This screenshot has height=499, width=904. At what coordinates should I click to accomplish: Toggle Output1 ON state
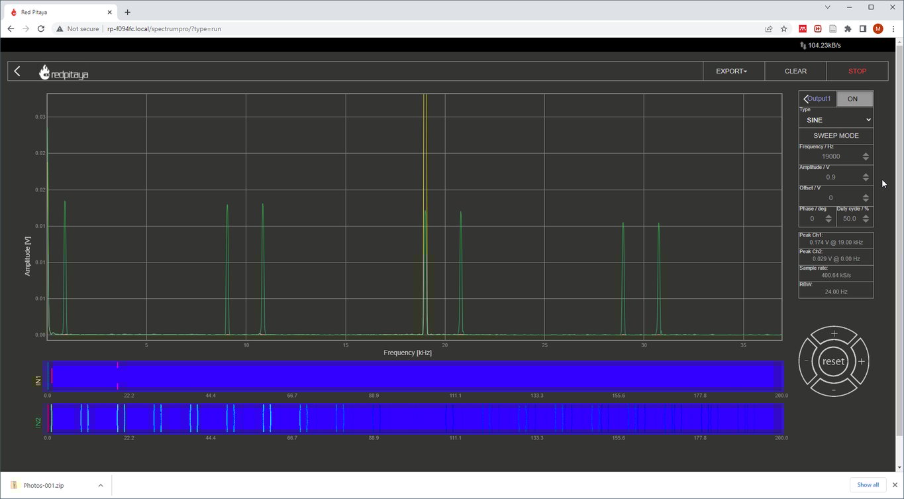click(854, 98)
